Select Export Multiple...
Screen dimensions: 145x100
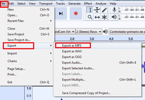(97, 80)
